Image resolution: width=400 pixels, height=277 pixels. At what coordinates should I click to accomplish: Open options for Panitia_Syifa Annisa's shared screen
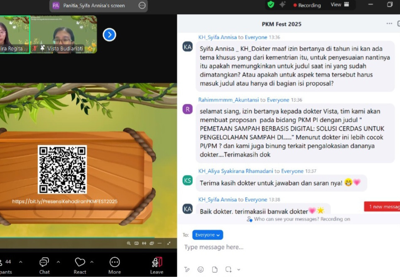(x=142, y=5)
